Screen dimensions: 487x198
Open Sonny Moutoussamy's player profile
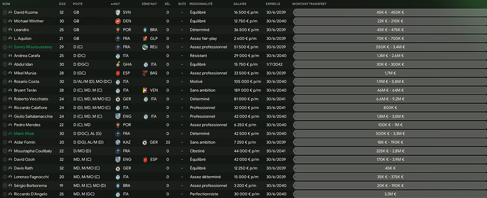point(33,47)
